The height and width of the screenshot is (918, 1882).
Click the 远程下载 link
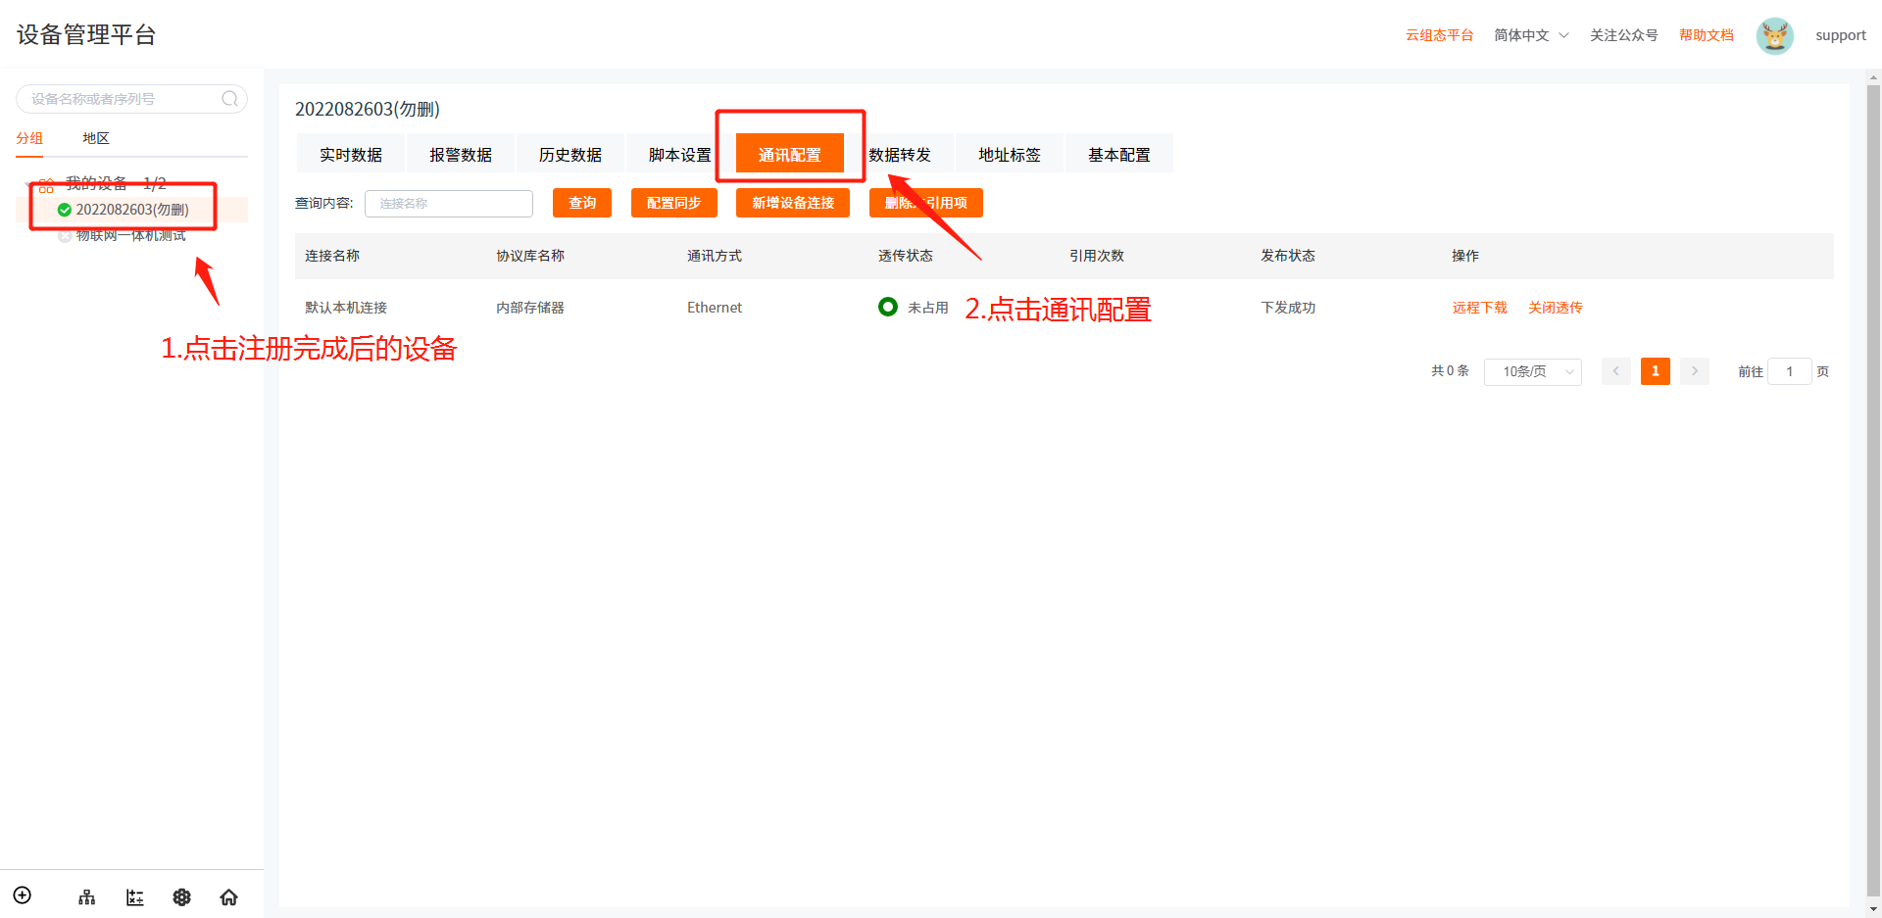pyautogui.click(x=1480, y=308)
